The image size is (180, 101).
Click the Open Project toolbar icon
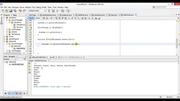tap(11, 11)
